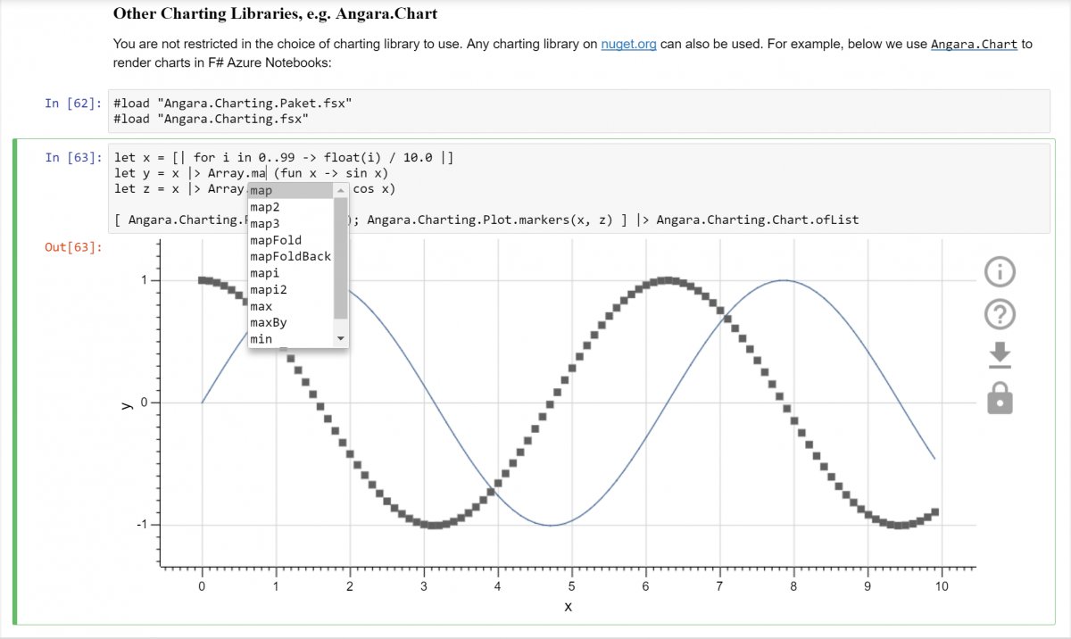1071x639 pixels.
Task: Click the autocomplete scroll-up arrow
Action: coord(340,190)
